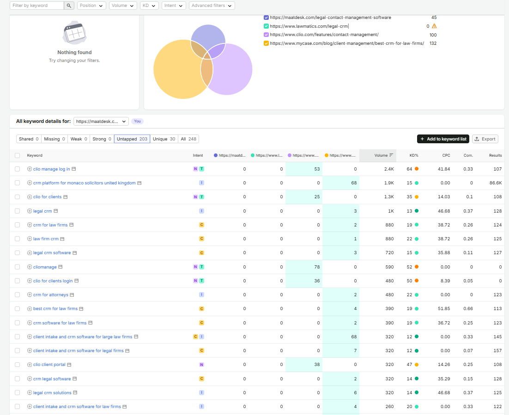Toggle the lawmatics.com URL checkbox
This screenshot has height=415, width=509.
pyautogui.click(x=266, y=26)
